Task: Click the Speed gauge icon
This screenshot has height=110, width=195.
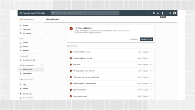Action: pos(21,60)
